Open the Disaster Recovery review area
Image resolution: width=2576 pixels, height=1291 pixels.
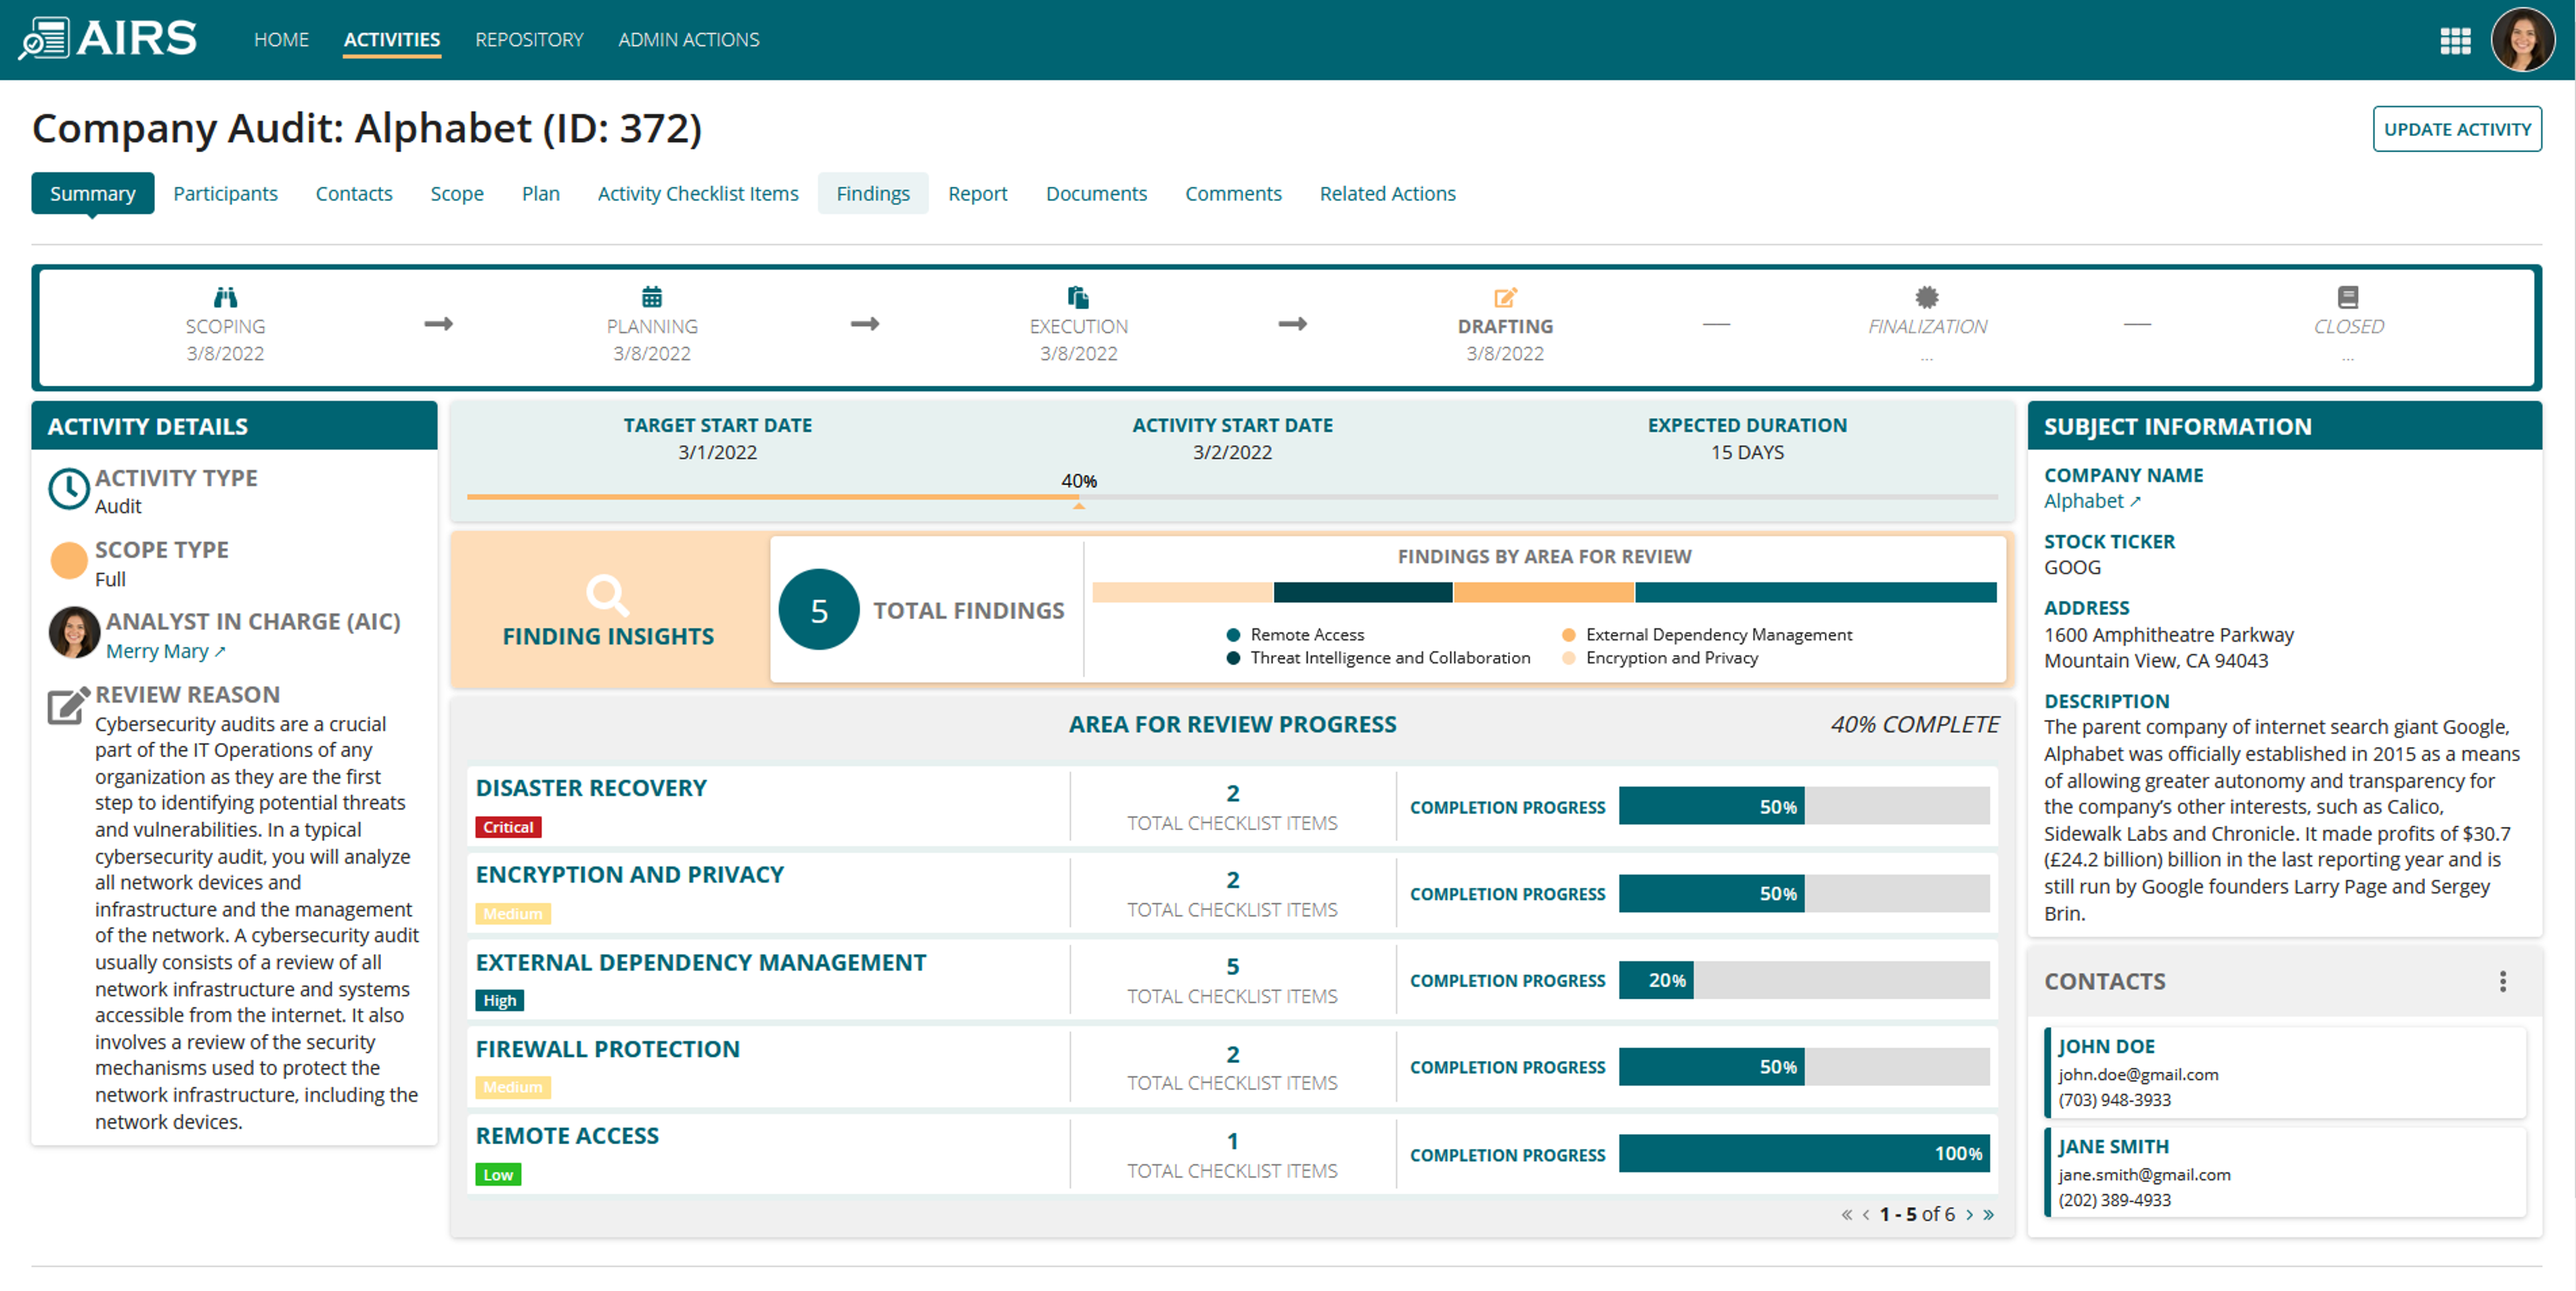tap(591, 788)
